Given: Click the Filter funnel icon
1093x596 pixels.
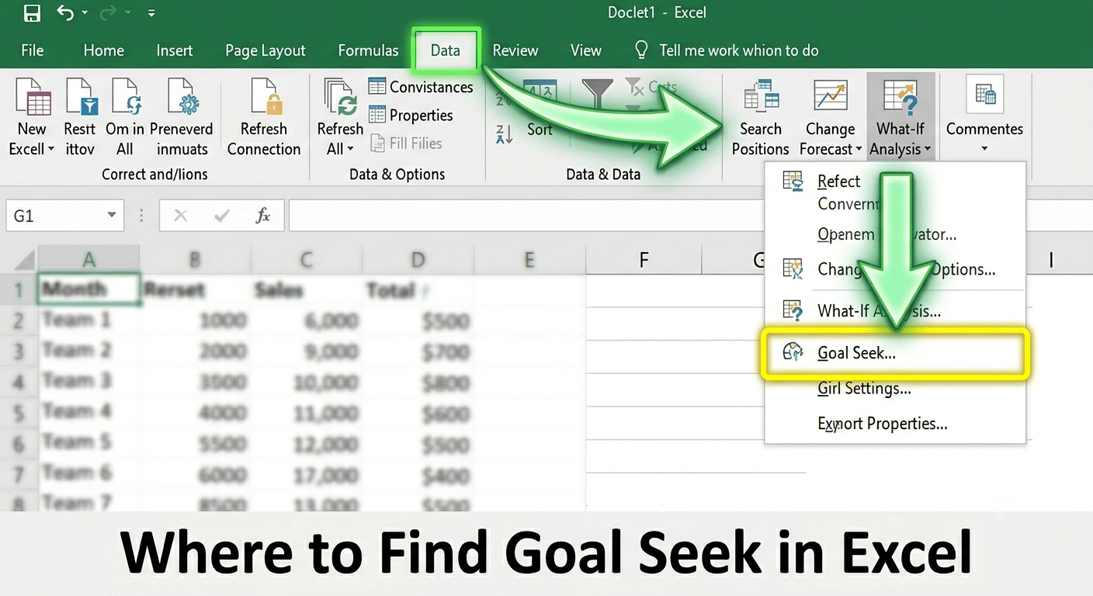Looking at the screenshot, I should tap(597, 95).
